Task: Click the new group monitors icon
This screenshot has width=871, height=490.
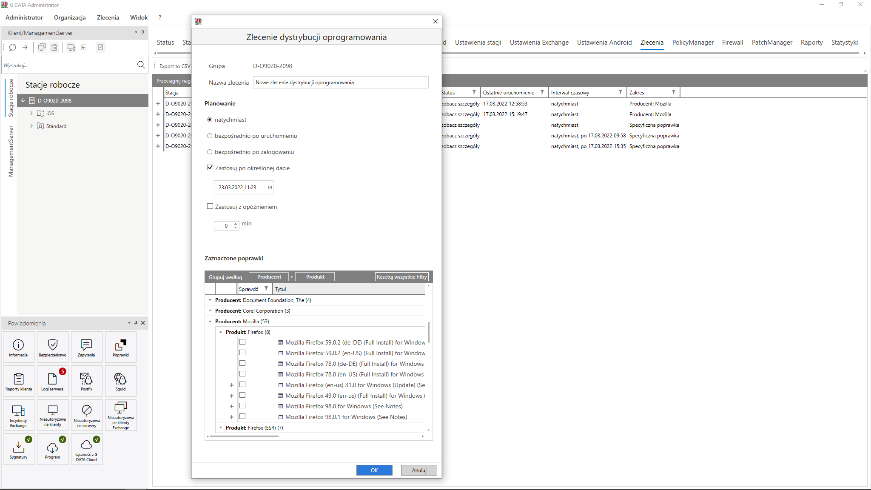Action: pyautogui.click(x=42, y=47)
